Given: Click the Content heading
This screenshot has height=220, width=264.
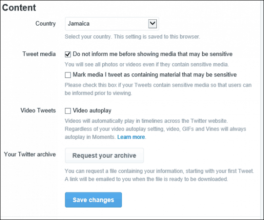Looking at the screenshot, I should [19, 8].
